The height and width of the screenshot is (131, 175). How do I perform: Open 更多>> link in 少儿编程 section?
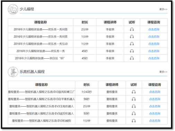(163, 9)
